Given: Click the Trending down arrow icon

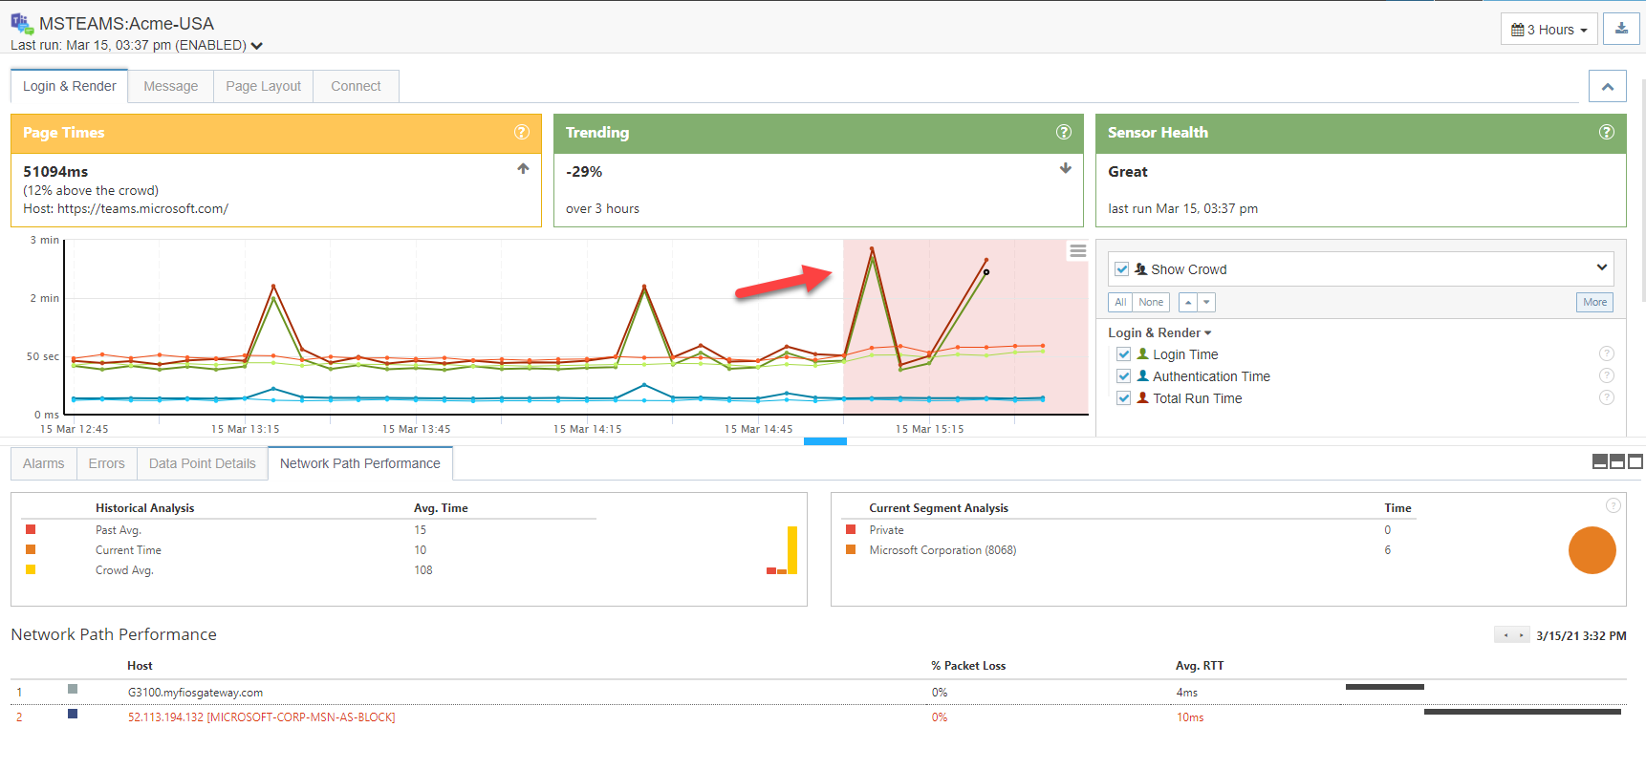Looking at the screenshot, I should 1066,168.
